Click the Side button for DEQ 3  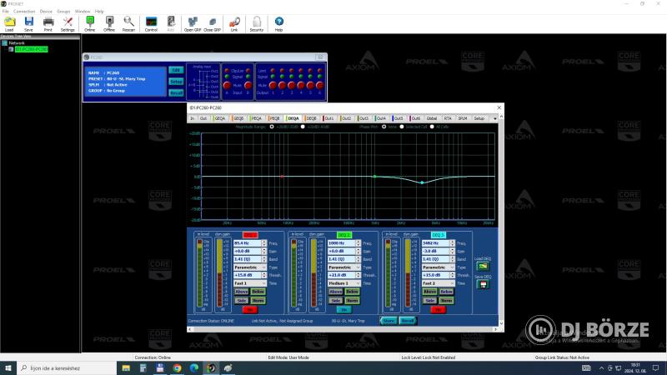click(429, 301)
